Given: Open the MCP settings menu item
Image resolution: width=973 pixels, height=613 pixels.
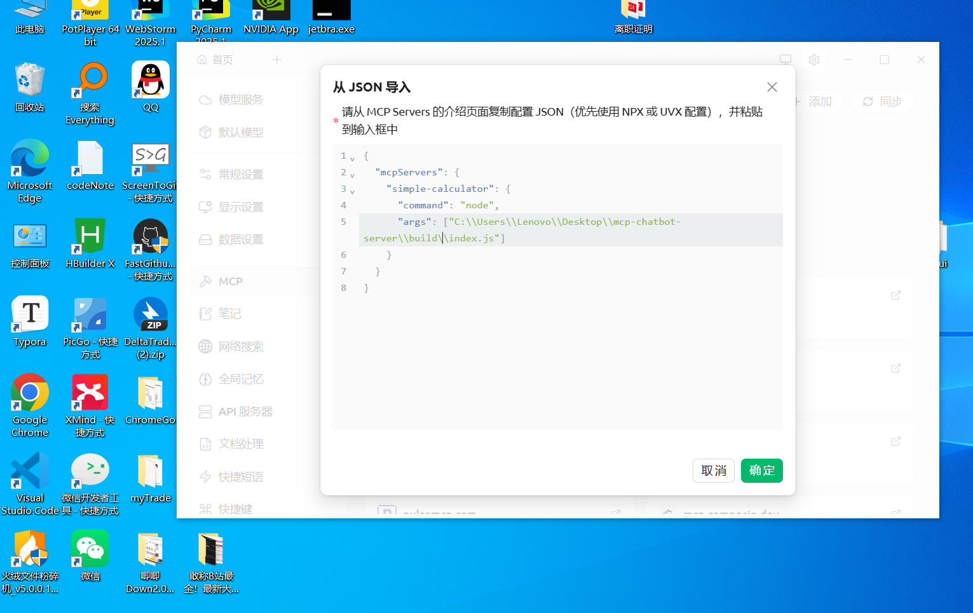Looking at the screenshot, I should point(230,281).
